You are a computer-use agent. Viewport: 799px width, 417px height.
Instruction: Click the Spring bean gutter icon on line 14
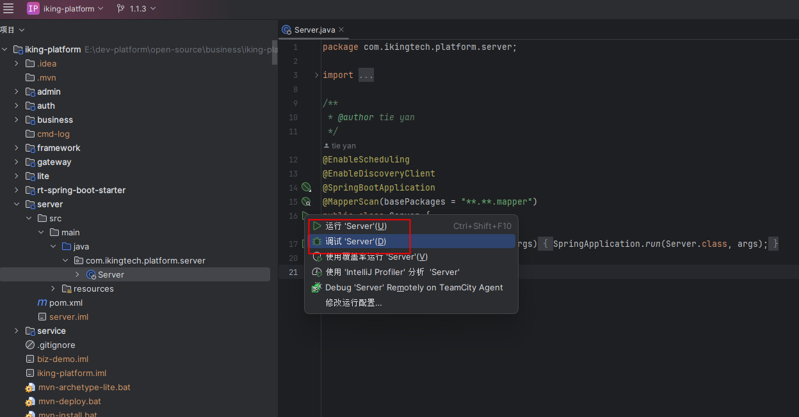click(306, 187)
